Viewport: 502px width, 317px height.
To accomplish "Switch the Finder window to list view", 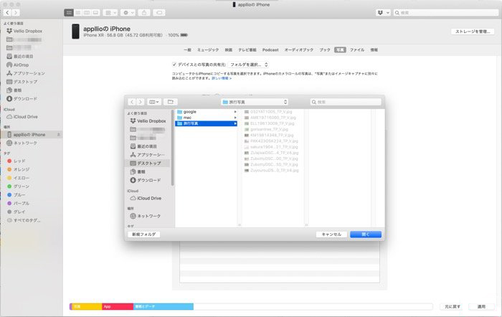I will tap(77, 12).
